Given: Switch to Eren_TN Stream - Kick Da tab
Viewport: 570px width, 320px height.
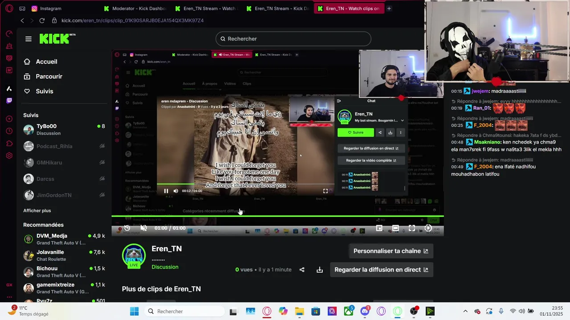Looking at the screenshot, I should pos(278,8).
